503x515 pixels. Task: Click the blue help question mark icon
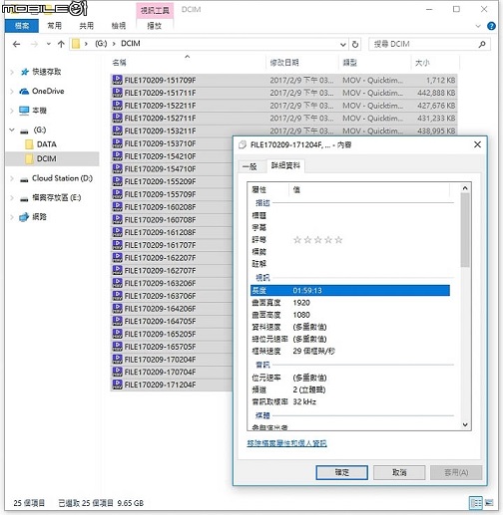491,26
